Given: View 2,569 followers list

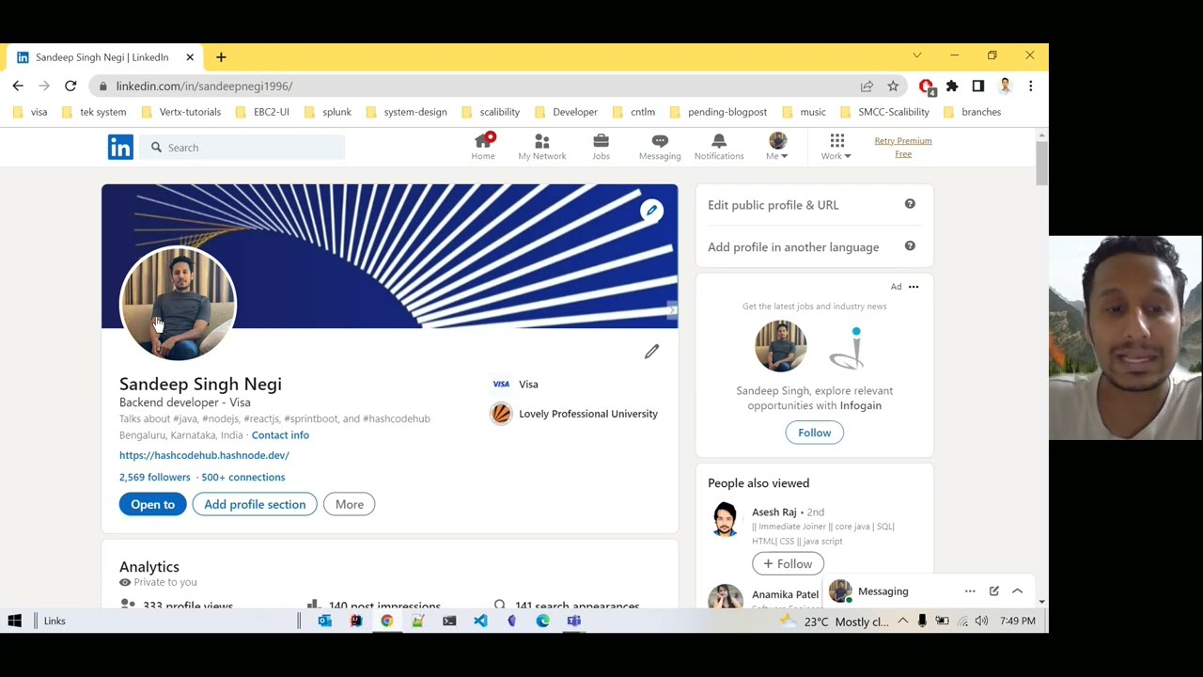Looking at the screenshot, I should [155, 477].
